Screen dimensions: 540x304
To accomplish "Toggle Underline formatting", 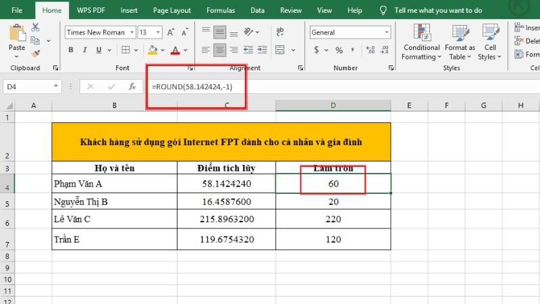I will point(99,50).
